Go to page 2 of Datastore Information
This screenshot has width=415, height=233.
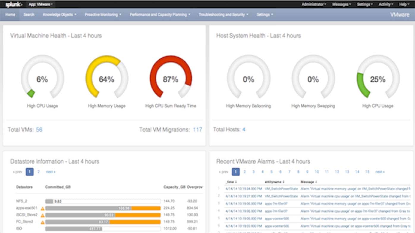click(x=38, y=172)
